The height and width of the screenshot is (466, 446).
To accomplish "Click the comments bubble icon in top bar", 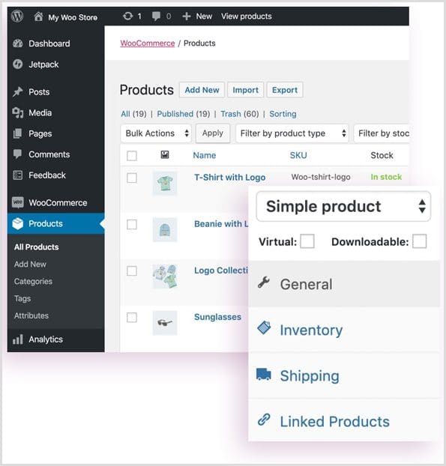I will (156, 16).
